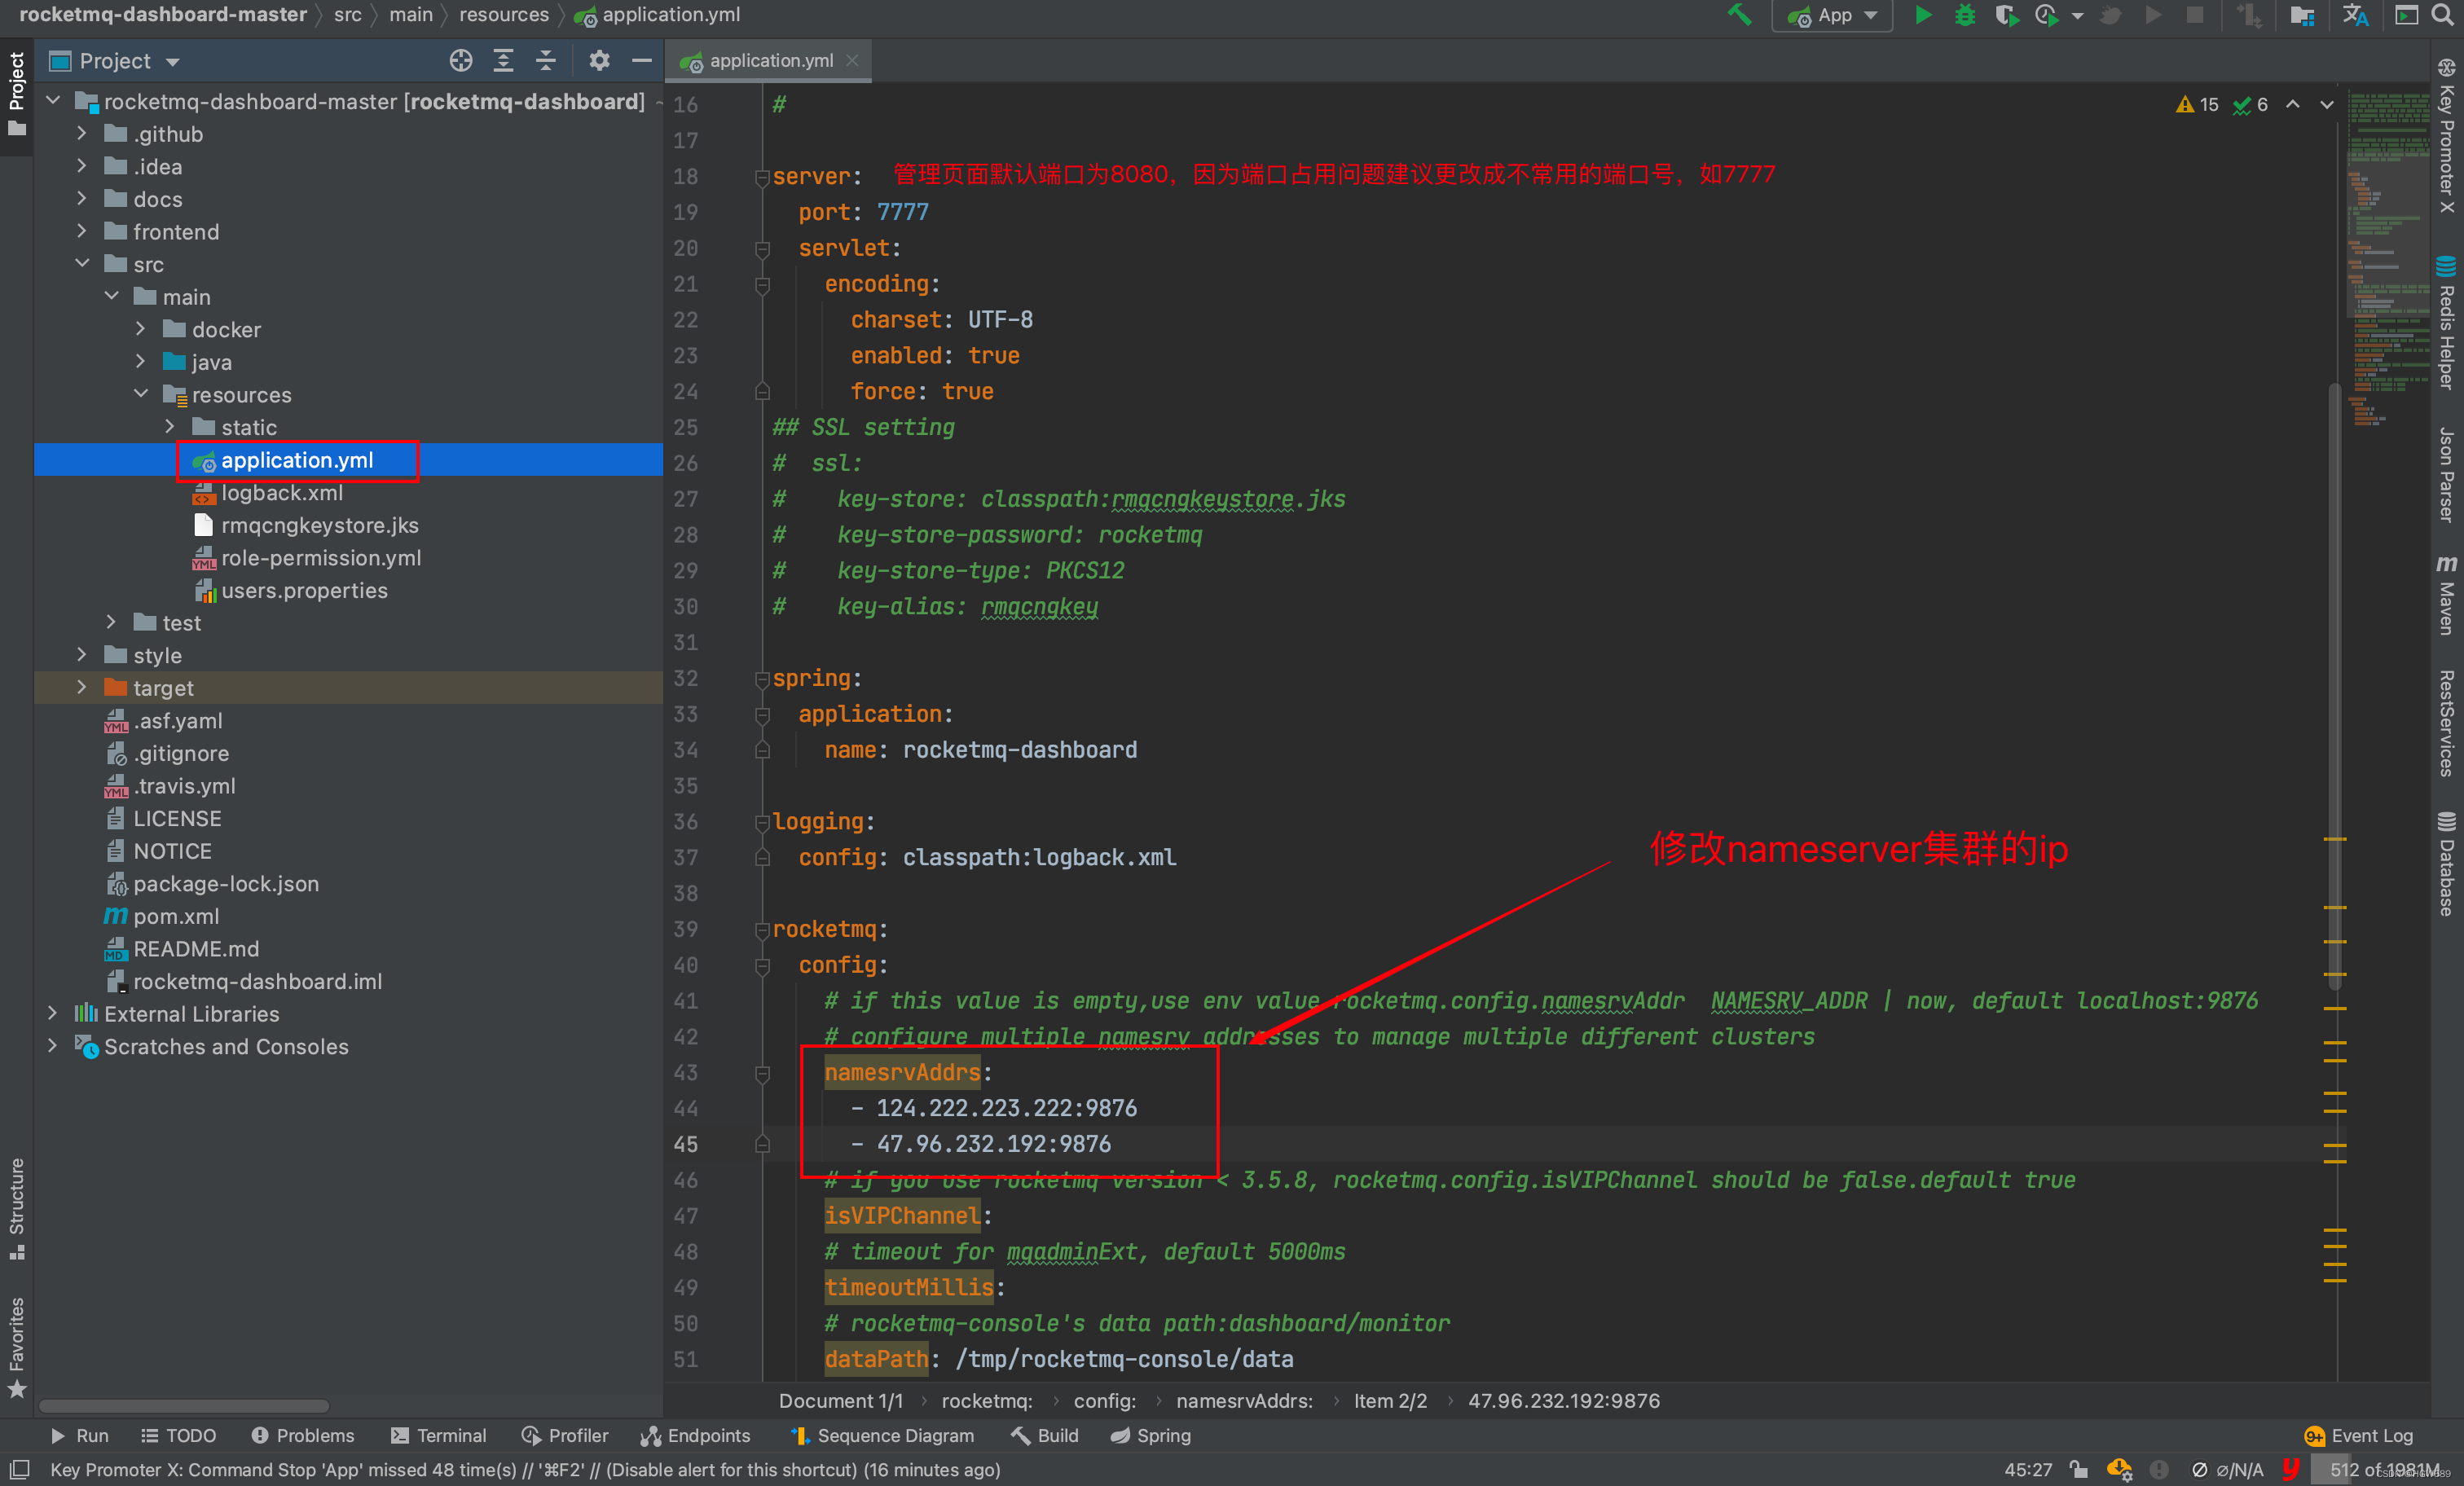Build project with the green hammer icon
The height and width of the screenshot is (1486, 2464).
pos(1740,15)
